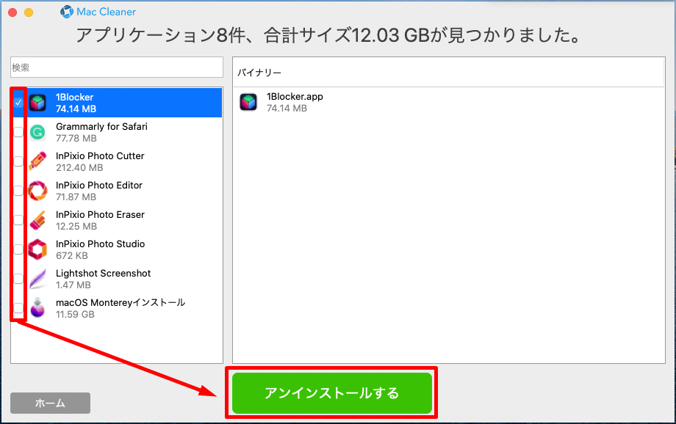The height and width of the screenshot is (424, 676).
Task: Select macOS Montereyインストール in the list
Action: (121, 303)
